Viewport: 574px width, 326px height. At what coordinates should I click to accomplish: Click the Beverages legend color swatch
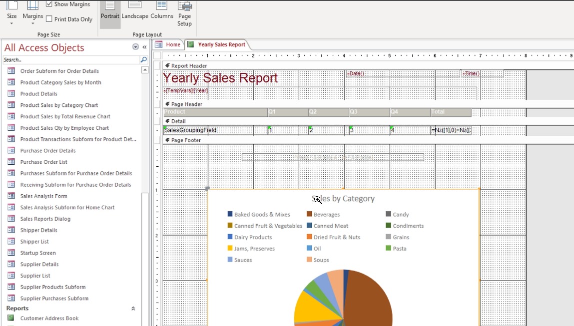click(310, 215)
